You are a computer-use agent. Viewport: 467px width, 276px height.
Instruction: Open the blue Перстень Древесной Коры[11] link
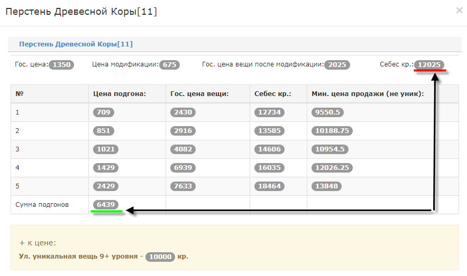[76, 44]
